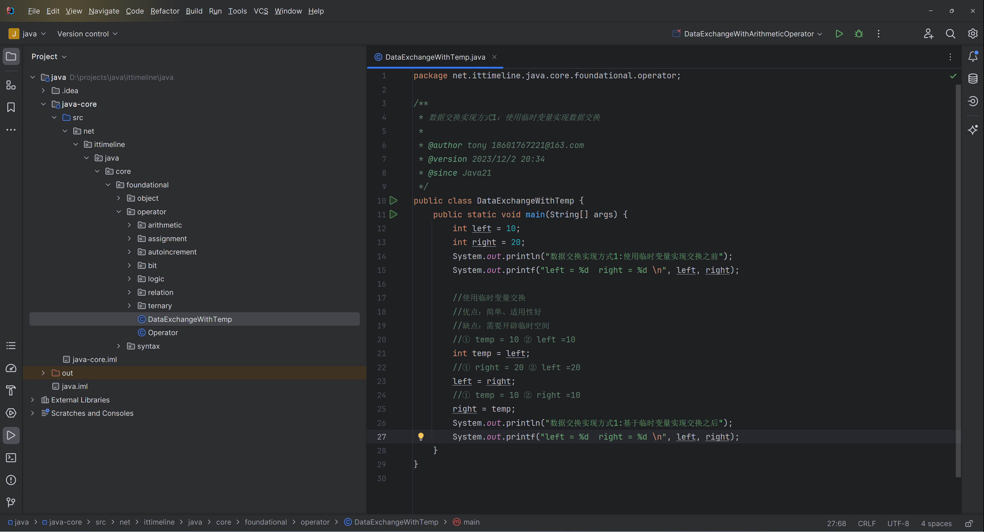984x532 pixels.
Task: Collapse the operator package
Action: point(118,211)
